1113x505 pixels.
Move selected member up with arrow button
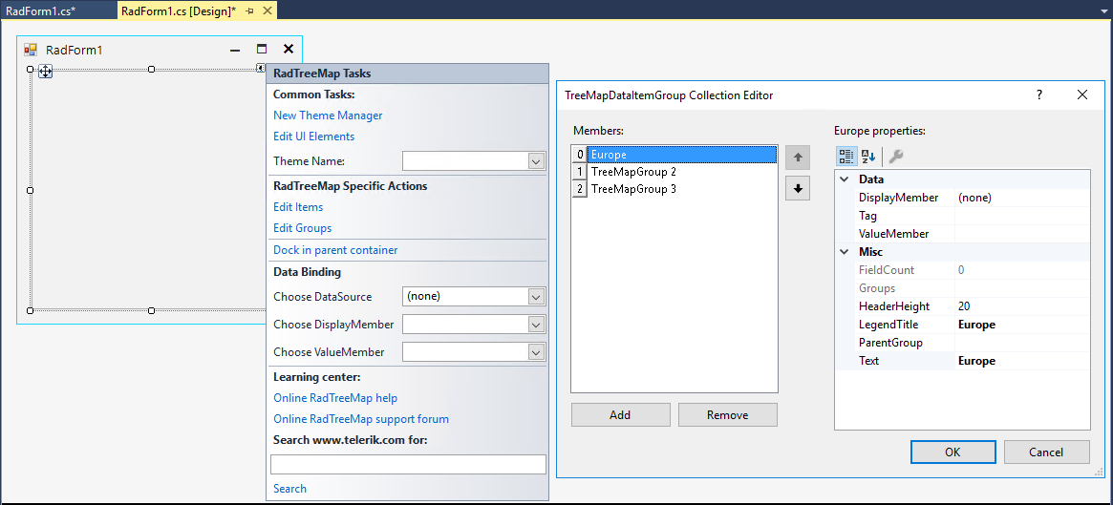[797, 158]
